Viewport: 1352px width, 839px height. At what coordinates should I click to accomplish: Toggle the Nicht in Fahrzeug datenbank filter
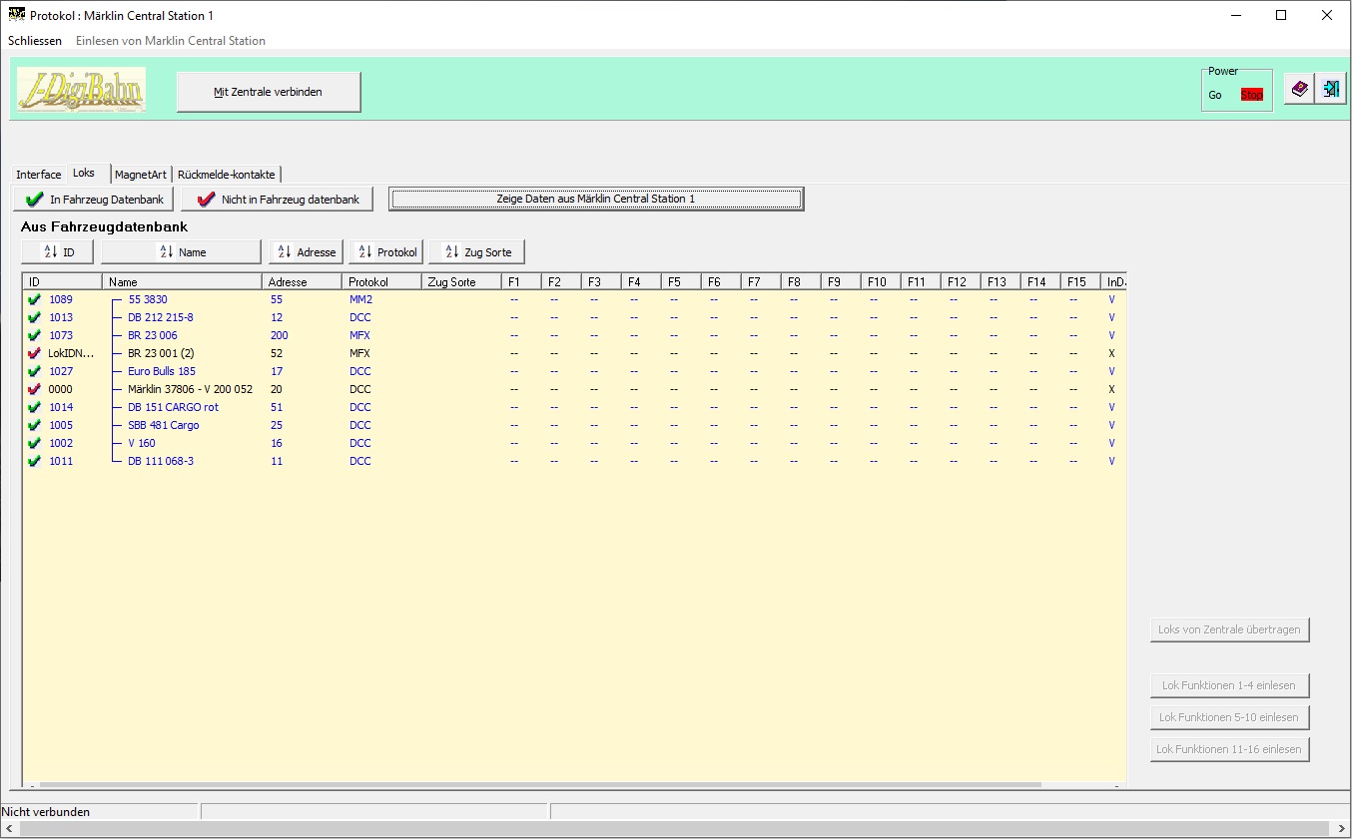pyautogui.click(x=278, y=200)
